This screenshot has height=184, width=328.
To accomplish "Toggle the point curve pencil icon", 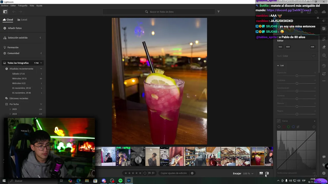I will click(x=279, y=121).
